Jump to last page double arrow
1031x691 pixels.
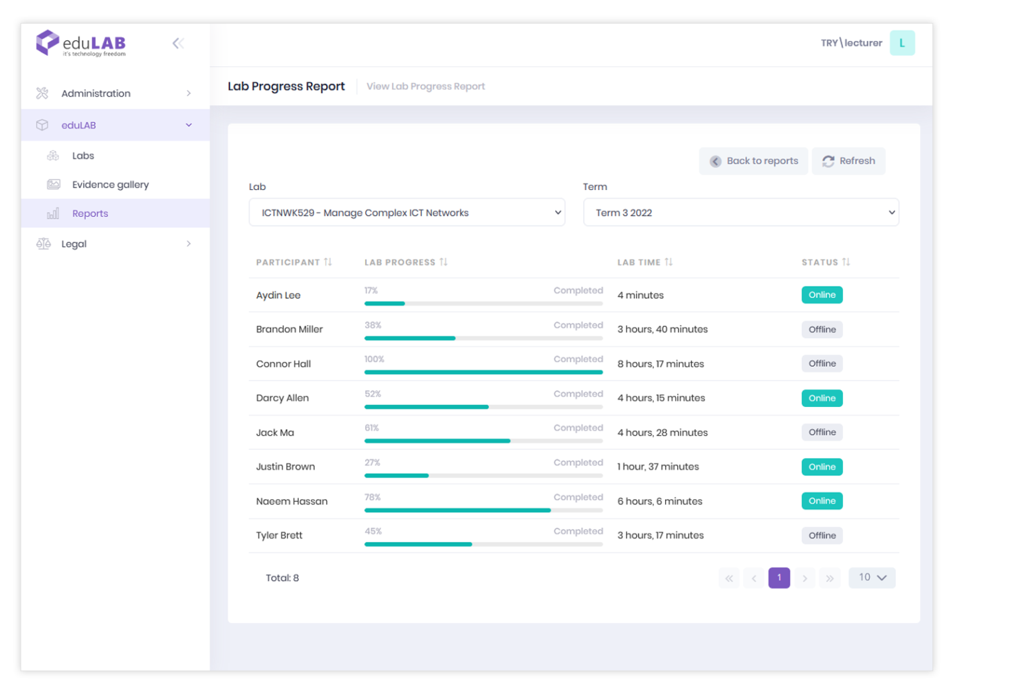point(830,578)
